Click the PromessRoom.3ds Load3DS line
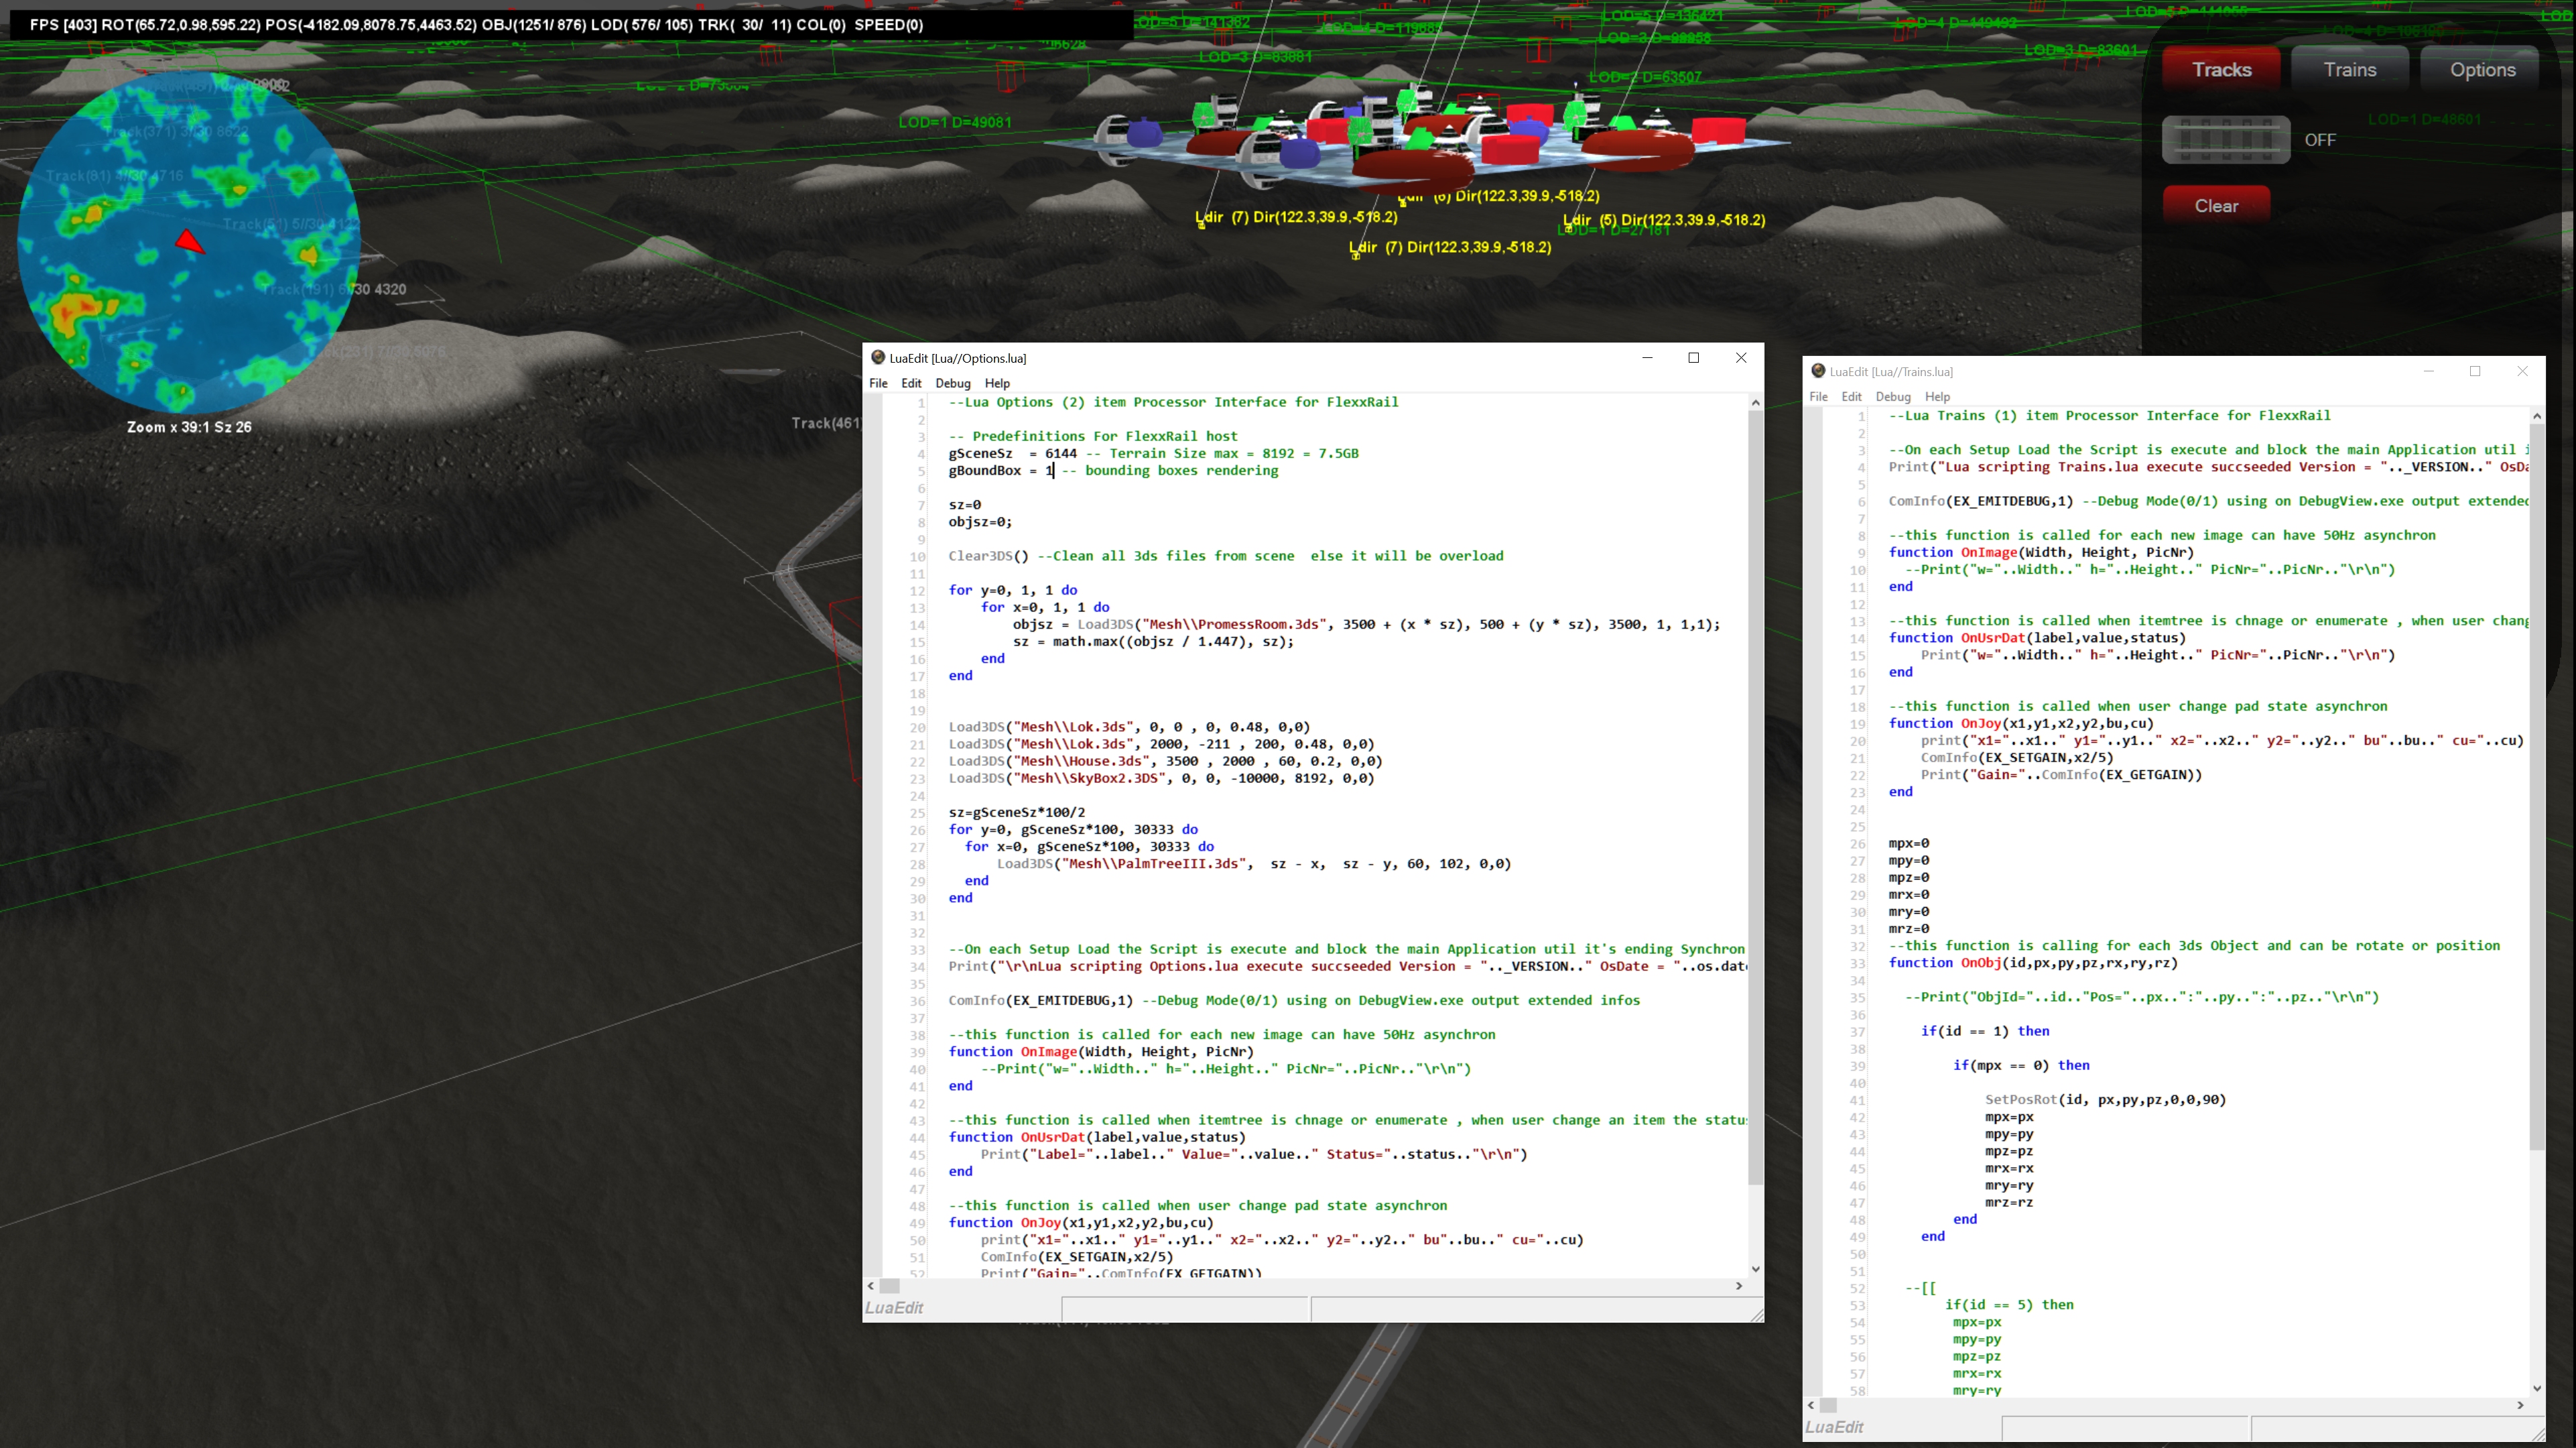The width and height of the screenshot is (2576, 1448). [1366, 624]
